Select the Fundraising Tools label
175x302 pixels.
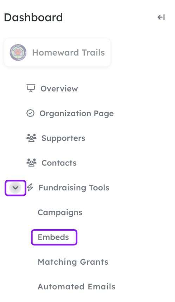pyautogui.click(x=74, y=188)
